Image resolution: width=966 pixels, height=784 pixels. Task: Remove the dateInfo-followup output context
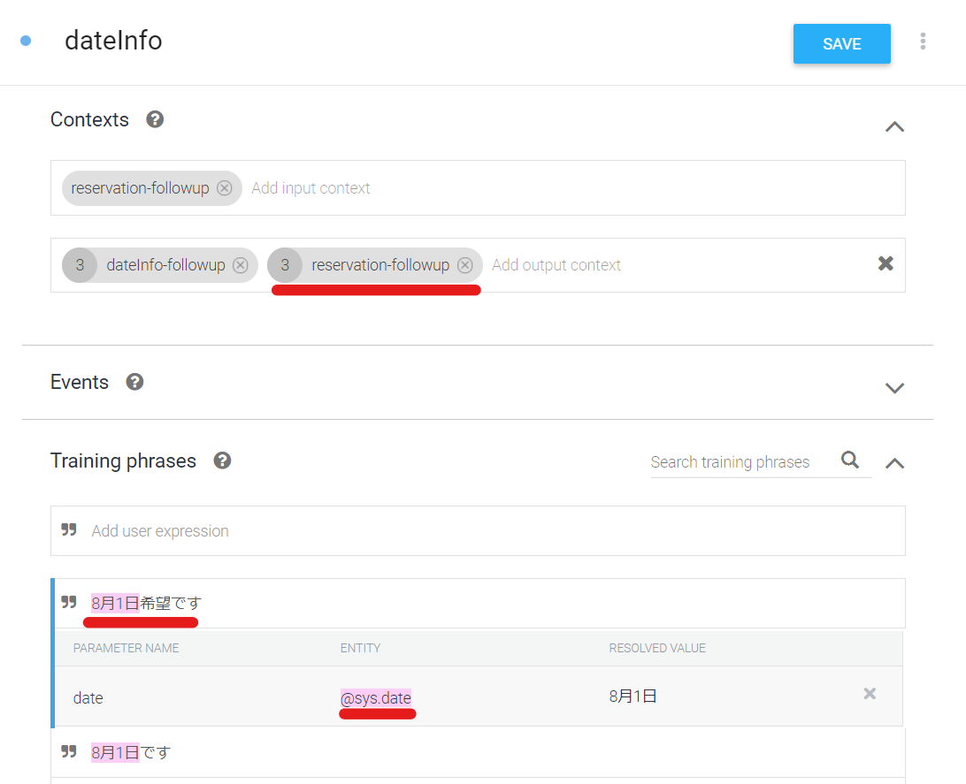click(240, 265)
